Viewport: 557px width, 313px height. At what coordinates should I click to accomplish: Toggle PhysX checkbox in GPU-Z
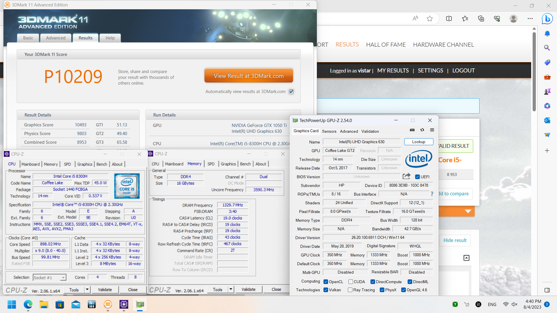(x=382, y=290)
